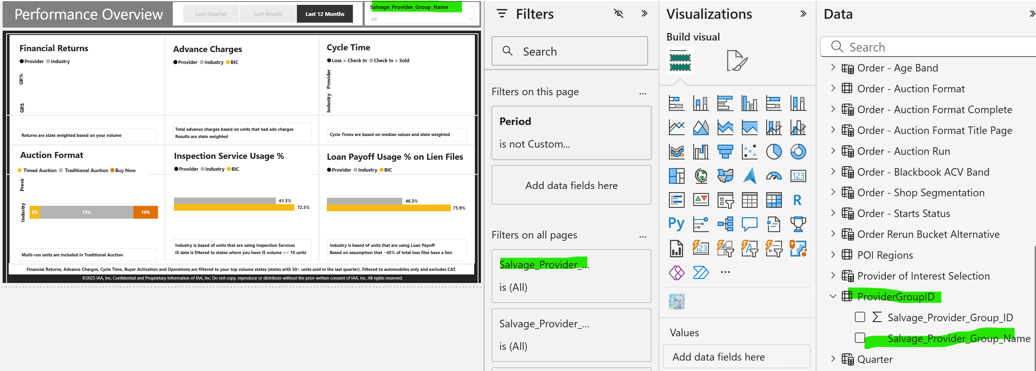The image size is (1036, 371).
Task: Select the donut chart visualization icon
Action: coord(798,152)
